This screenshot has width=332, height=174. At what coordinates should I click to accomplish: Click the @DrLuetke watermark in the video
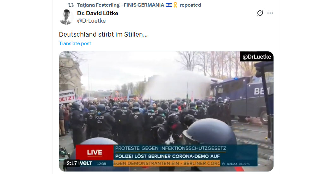coord(257,57)
